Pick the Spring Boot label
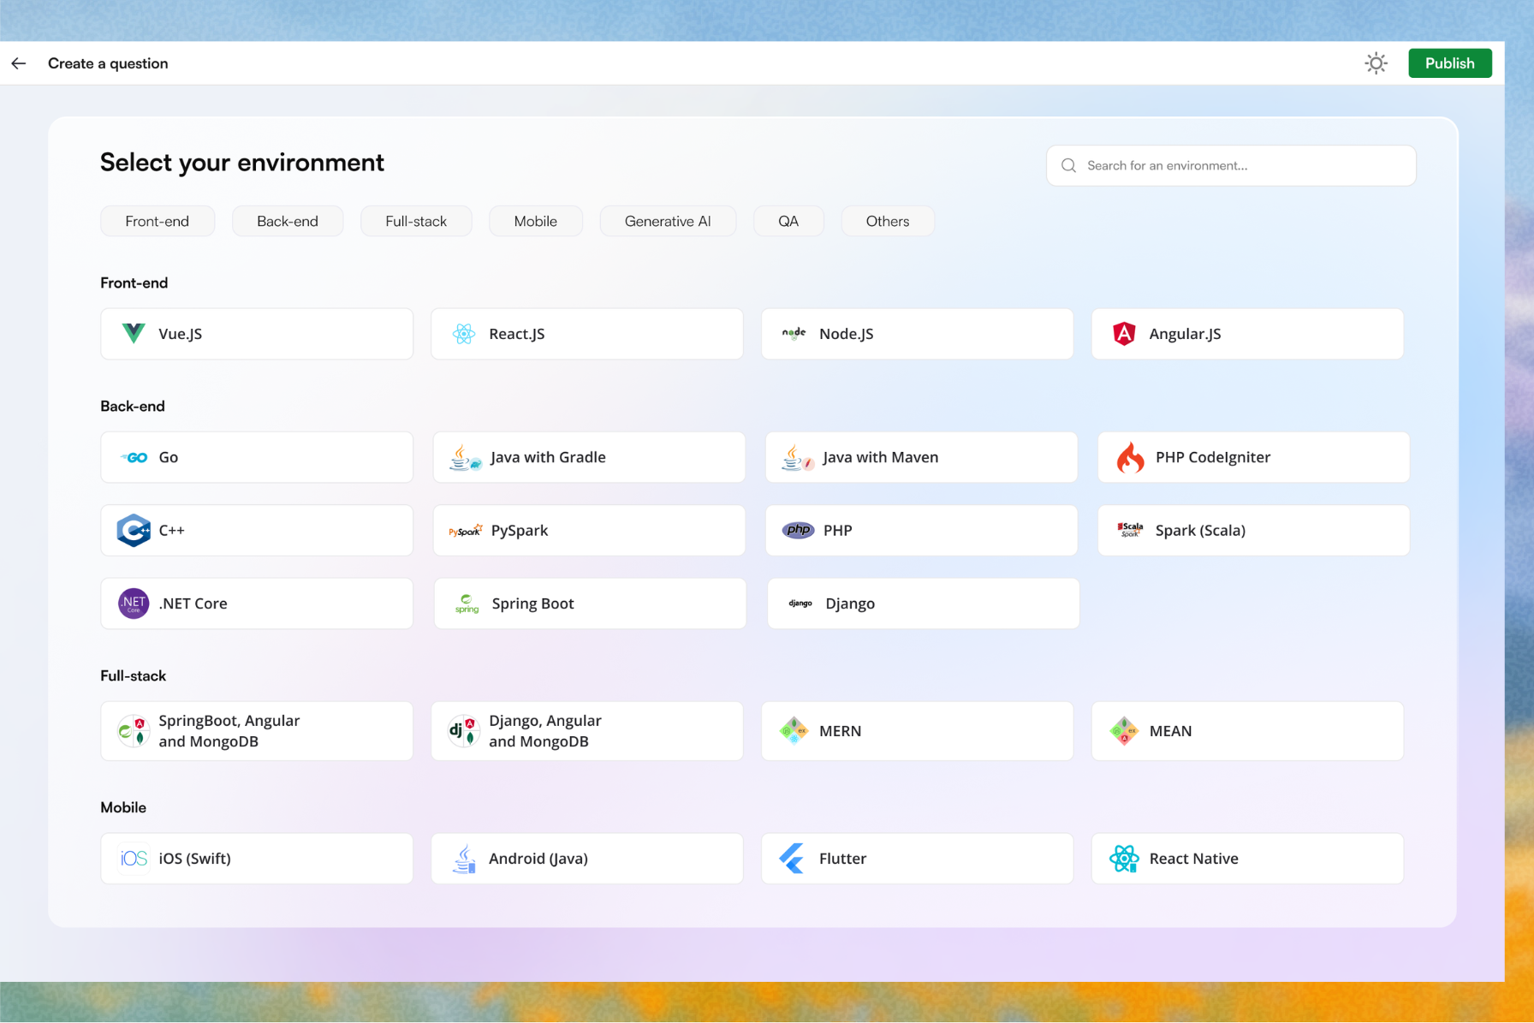 click(532, 604)
